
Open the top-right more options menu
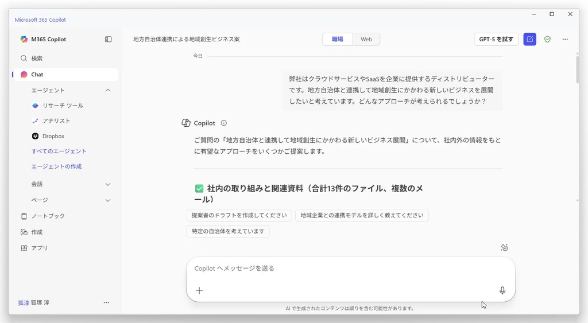pos(565,40)
